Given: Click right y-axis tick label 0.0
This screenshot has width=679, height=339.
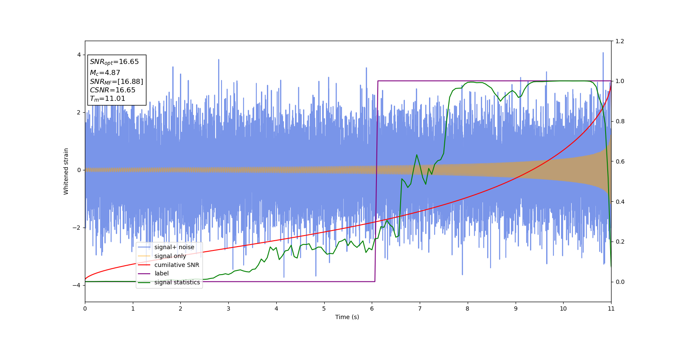Looking at the screenshot, I should (620, 282).
